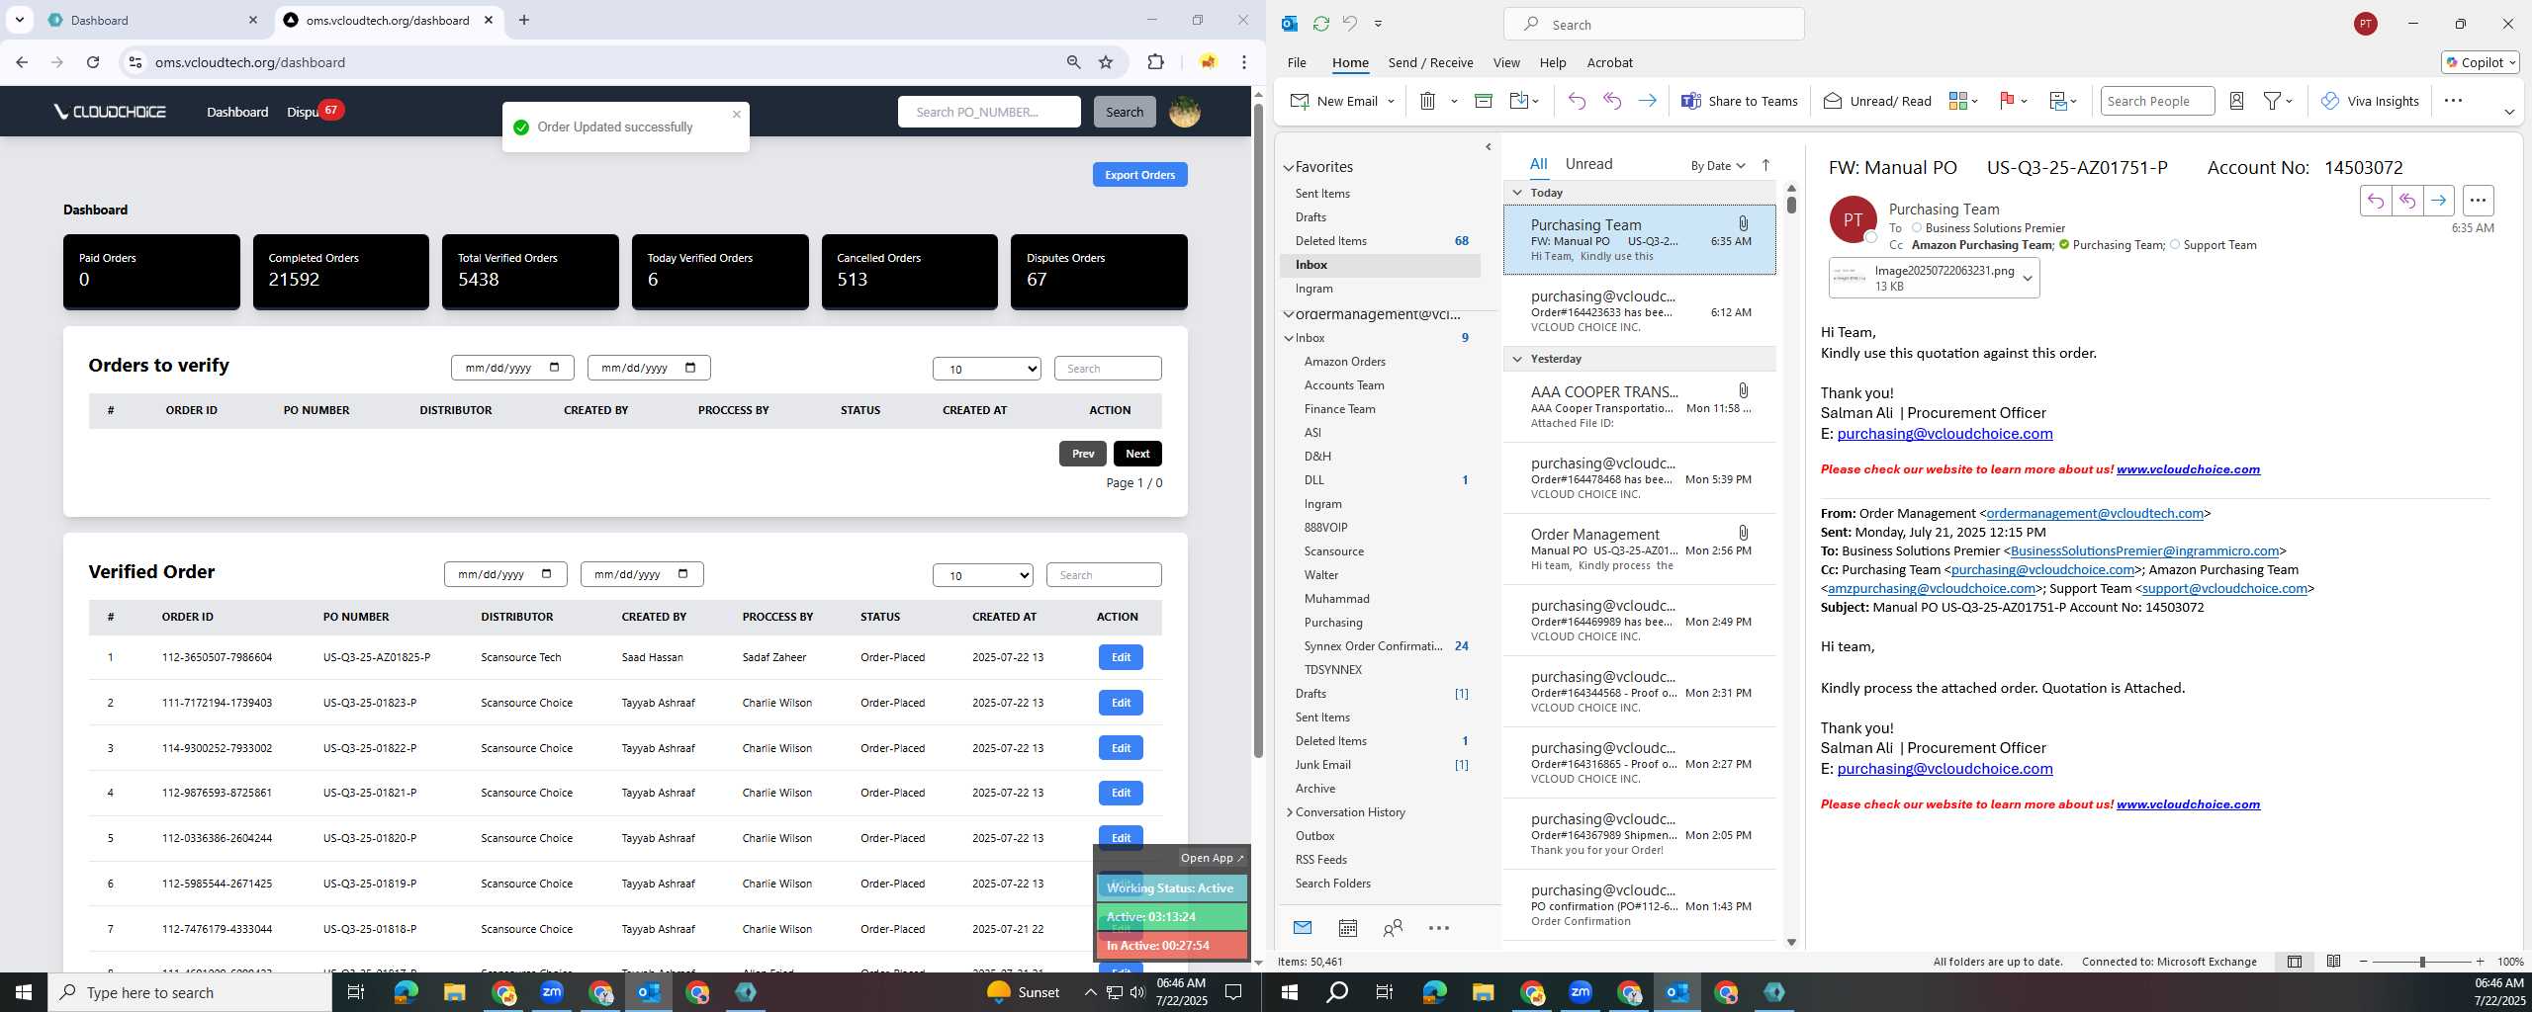Collapse Favorites folder group in Outlook
The image size is (2532, 1012).
pyautogui.click(x=1289, y=168)
